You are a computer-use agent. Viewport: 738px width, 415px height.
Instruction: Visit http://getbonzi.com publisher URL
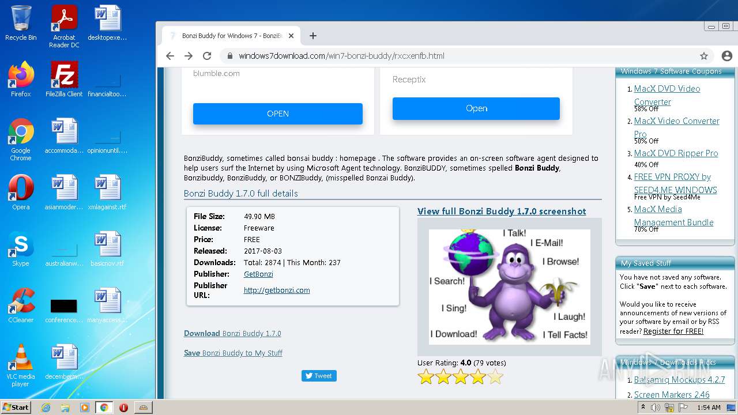click(277, 290)
